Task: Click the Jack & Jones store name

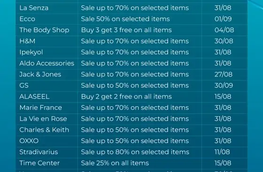Action: tap(40, 75)
